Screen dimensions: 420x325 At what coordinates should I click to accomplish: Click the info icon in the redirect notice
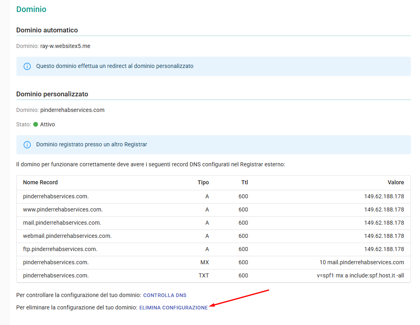27,66
